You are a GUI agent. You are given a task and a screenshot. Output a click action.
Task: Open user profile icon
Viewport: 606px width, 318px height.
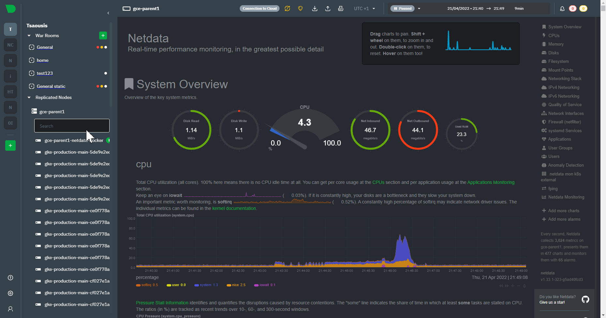click(10, 309)
